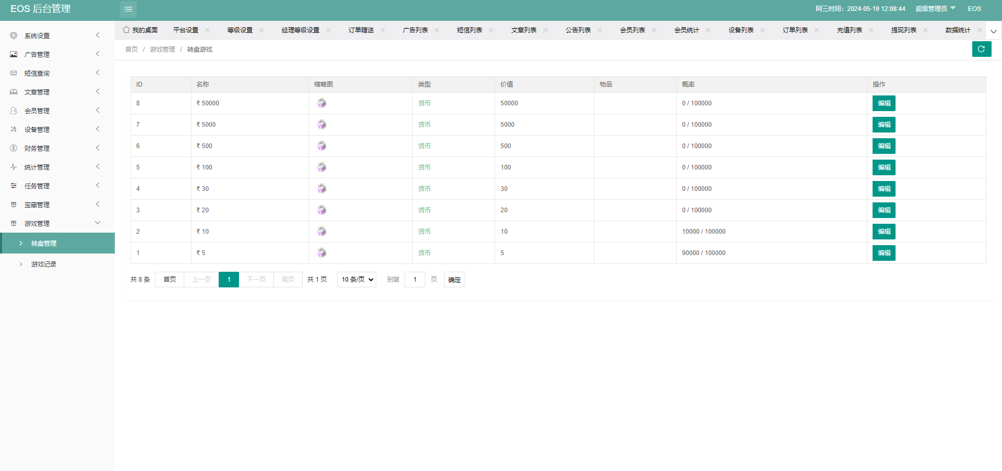Image resolution: width=1002 pixels, height=471 pixels.
Task: Expand the 统计管理 sidebar menu
Action: (x=37, y=167)
